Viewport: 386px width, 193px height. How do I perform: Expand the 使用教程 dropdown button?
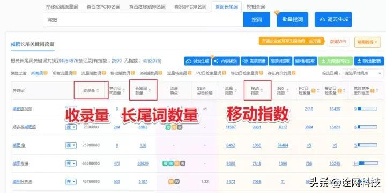click(367, 42)
